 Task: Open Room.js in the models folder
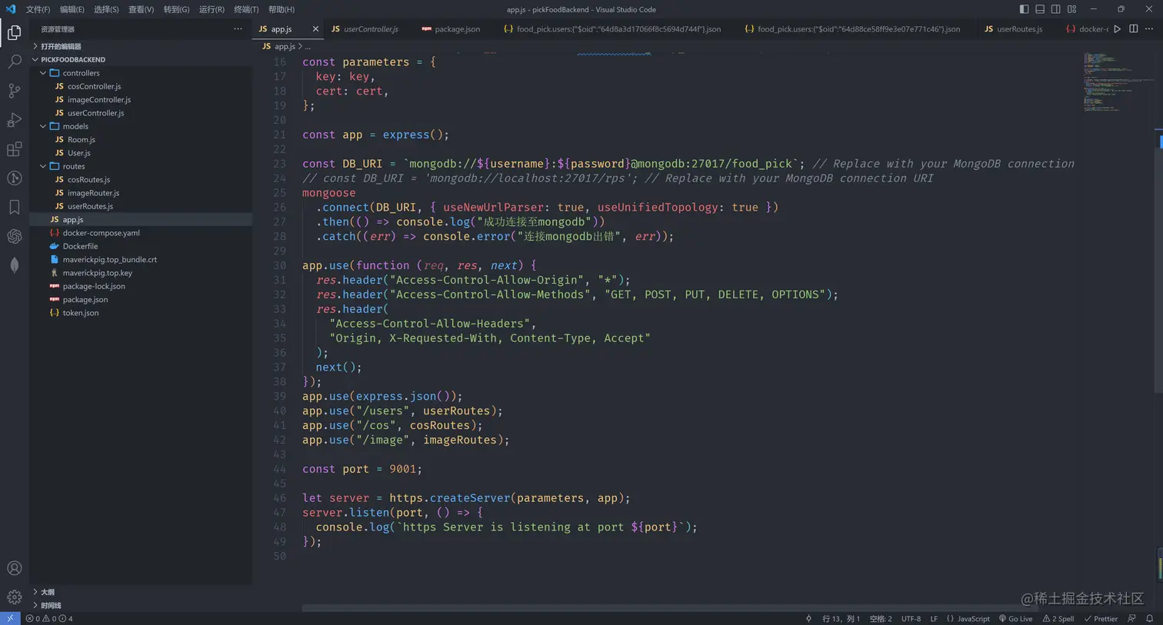[81, 139]
